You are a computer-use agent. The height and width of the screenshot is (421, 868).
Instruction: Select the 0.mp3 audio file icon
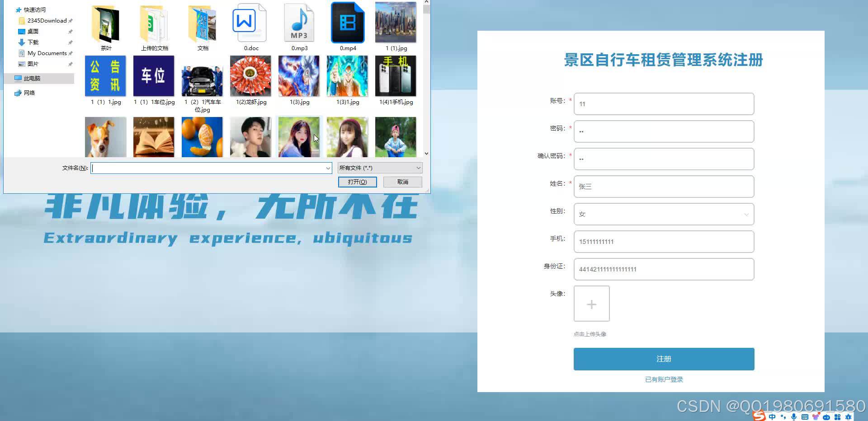tap(299, 23)
